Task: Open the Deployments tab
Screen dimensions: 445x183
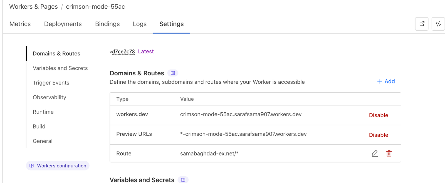Action: click(63, 24)
